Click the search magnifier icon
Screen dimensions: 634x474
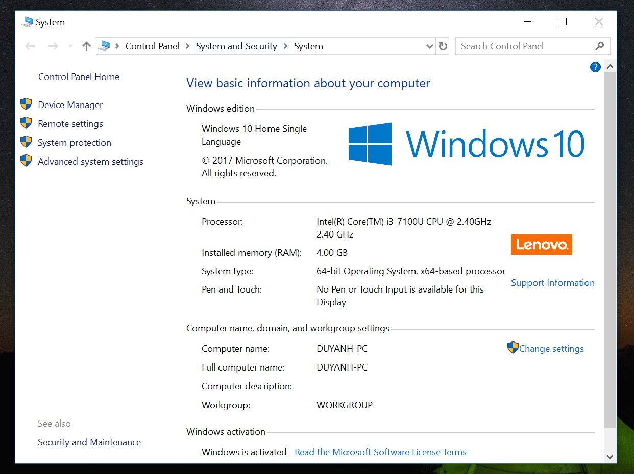(600, 46)
